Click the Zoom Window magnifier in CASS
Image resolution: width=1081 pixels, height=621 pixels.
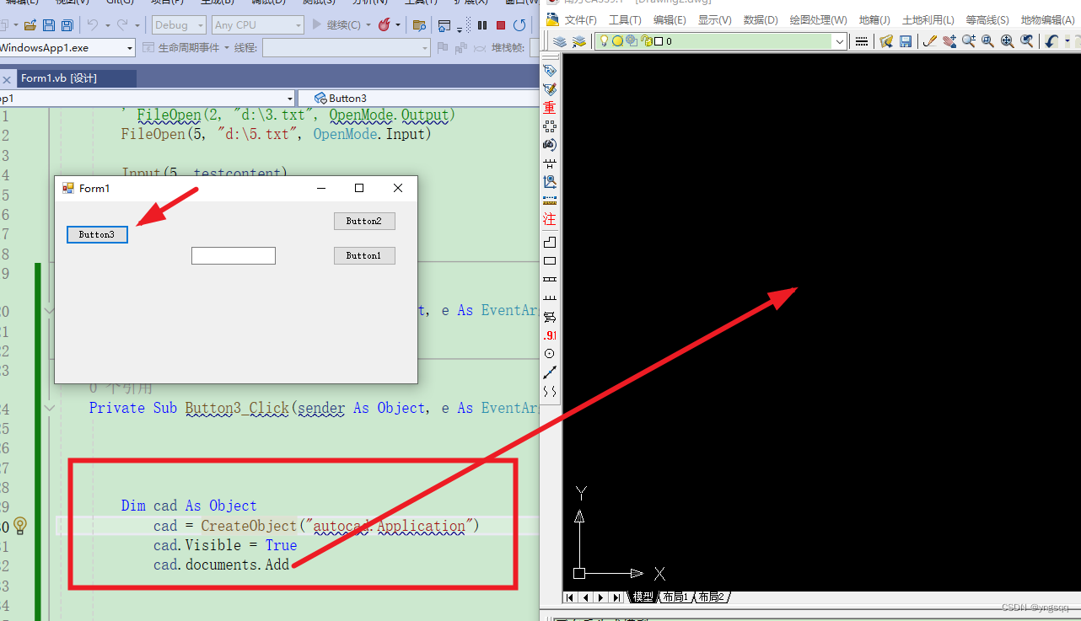point(987,41)
